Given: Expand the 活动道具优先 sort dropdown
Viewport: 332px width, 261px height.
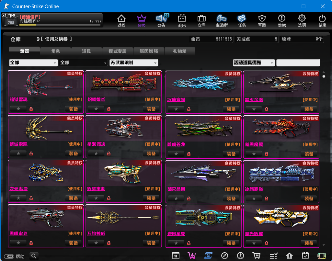Looking at the screenshot, I should pyautogui.click(x=254, y=62).
